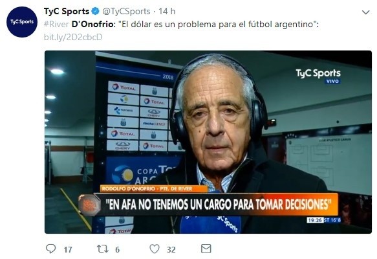The image size is (377, 259).
Task: Open the #River hashtag
Action: [x=56, y=25]
